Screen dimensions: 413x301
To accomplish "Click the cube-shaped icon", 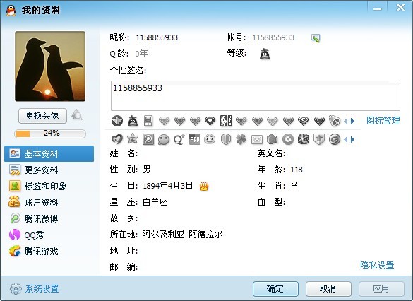I will click(x=303, y=139).
